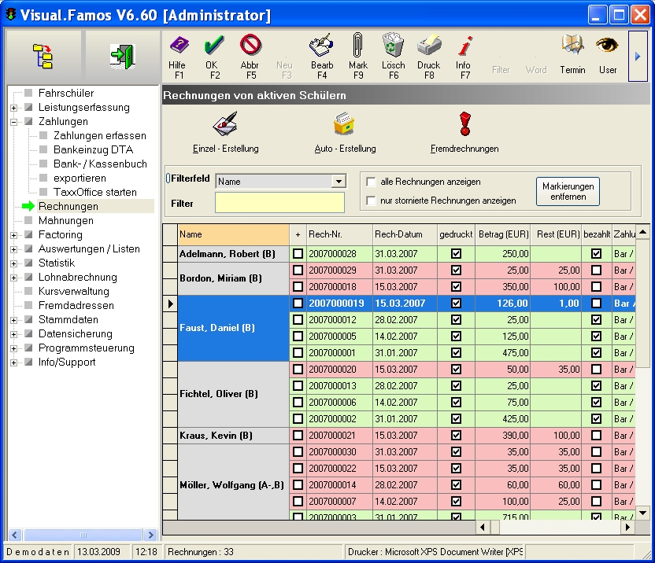Click the Abbr cancel icon
Image resolution: width=655 pixels, height=563 pixels.
tap(250, 46)
